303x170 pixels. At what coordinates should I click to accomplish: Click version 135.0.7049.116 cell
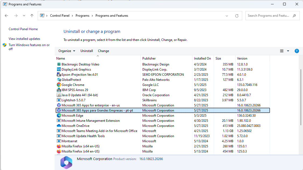[x=247, y=85]
